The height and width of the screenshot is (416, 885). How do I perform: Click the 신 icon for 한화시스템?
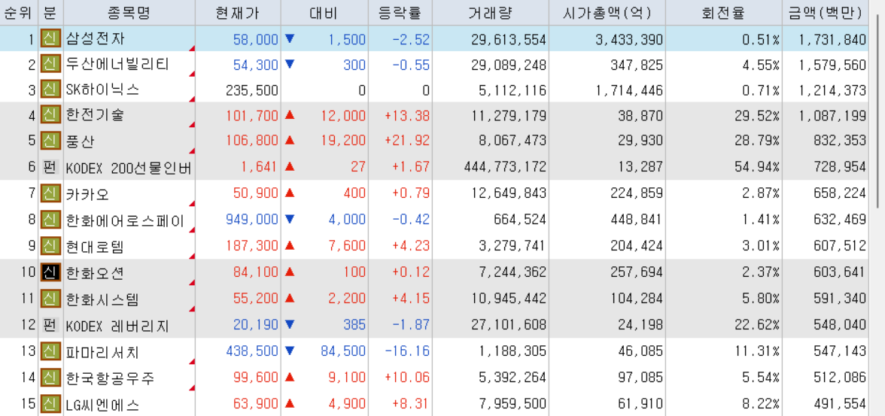pyautogui.click(x=51, y=298)
